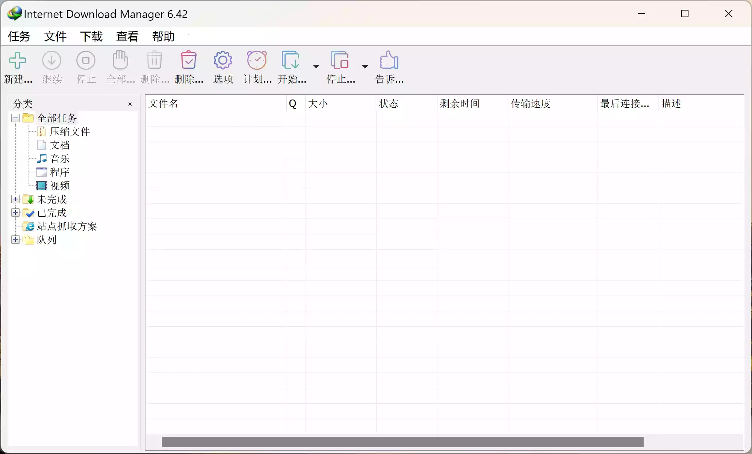Expand the 队列 (Queue) folder

click(15, 239)
